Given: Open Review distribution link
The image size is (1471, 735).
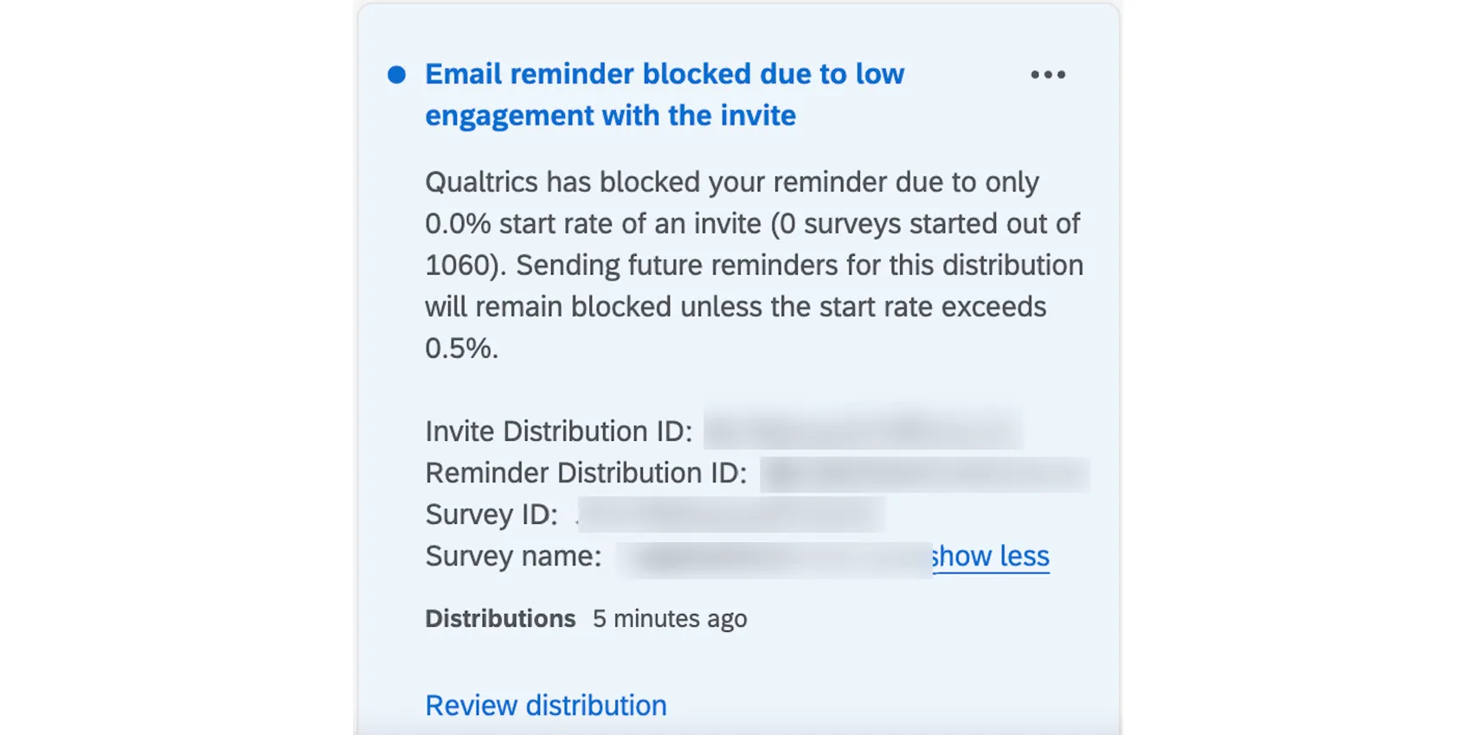Looking at the screenshot, I should (545, 705).
